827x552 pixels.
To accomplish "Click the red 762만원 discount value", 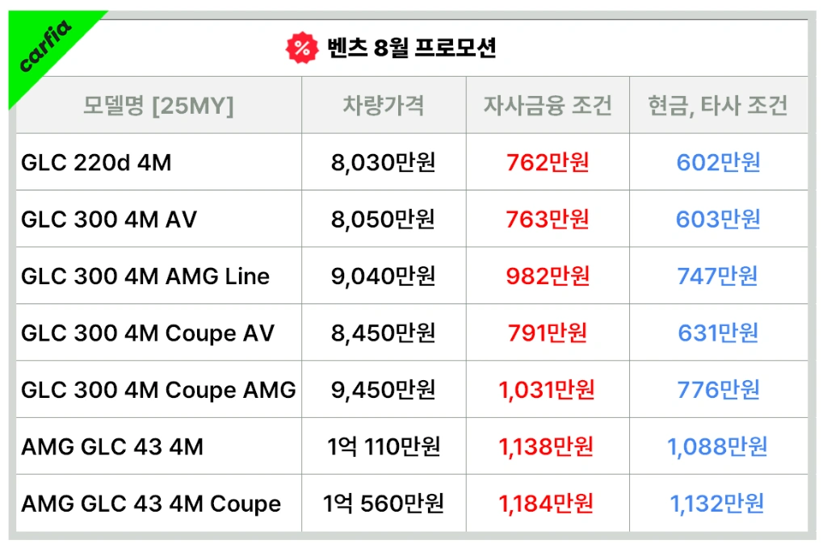I will click(548, 162).
